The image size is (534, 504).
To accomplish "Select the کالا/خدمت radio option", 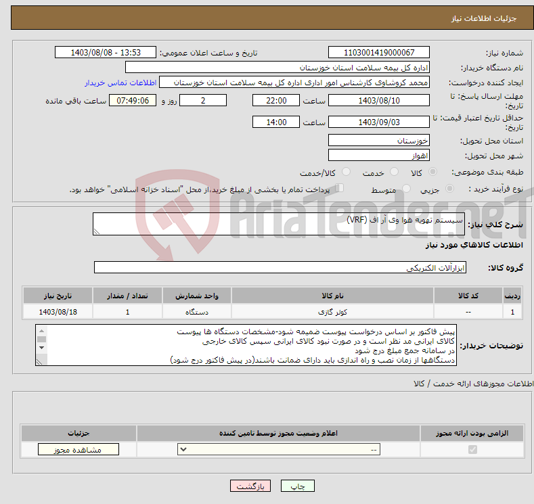I will tap(346, 172).
